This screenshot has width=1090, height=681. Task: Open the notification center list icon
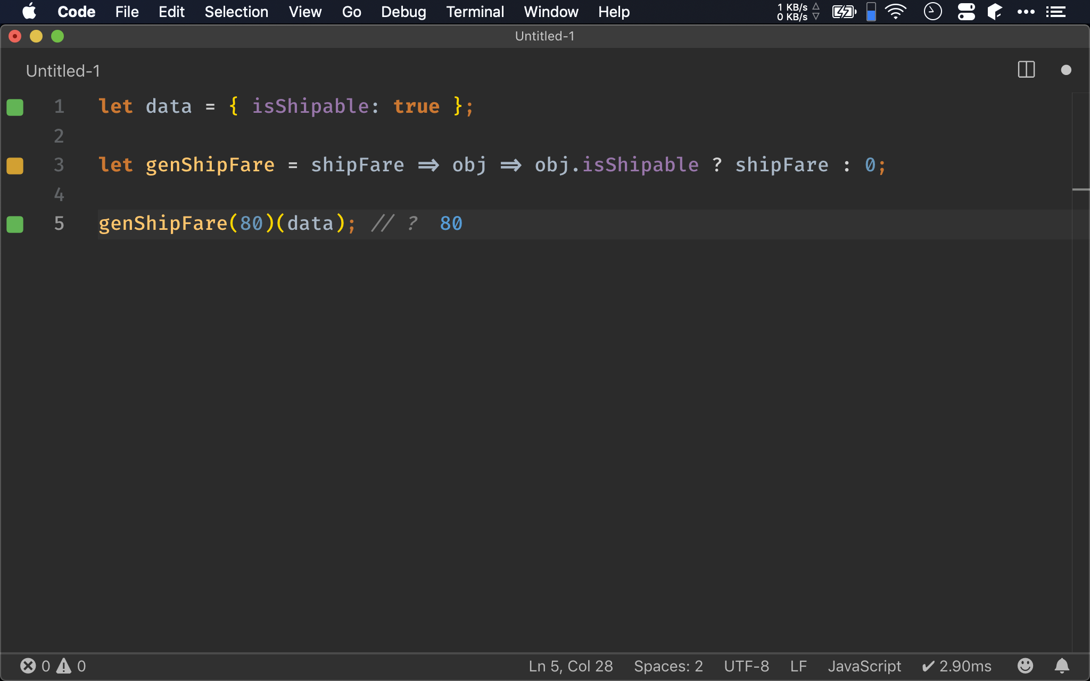point(1055,11)
